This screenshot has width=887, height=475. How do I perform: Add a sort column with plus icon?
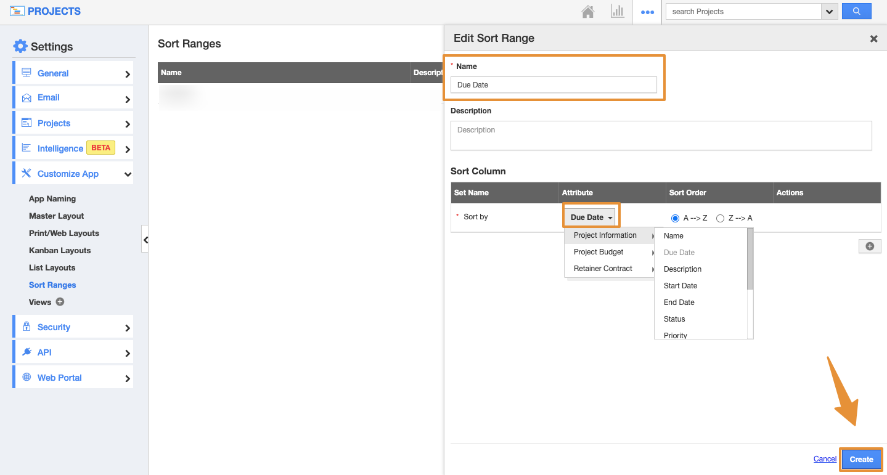(870, 246)
